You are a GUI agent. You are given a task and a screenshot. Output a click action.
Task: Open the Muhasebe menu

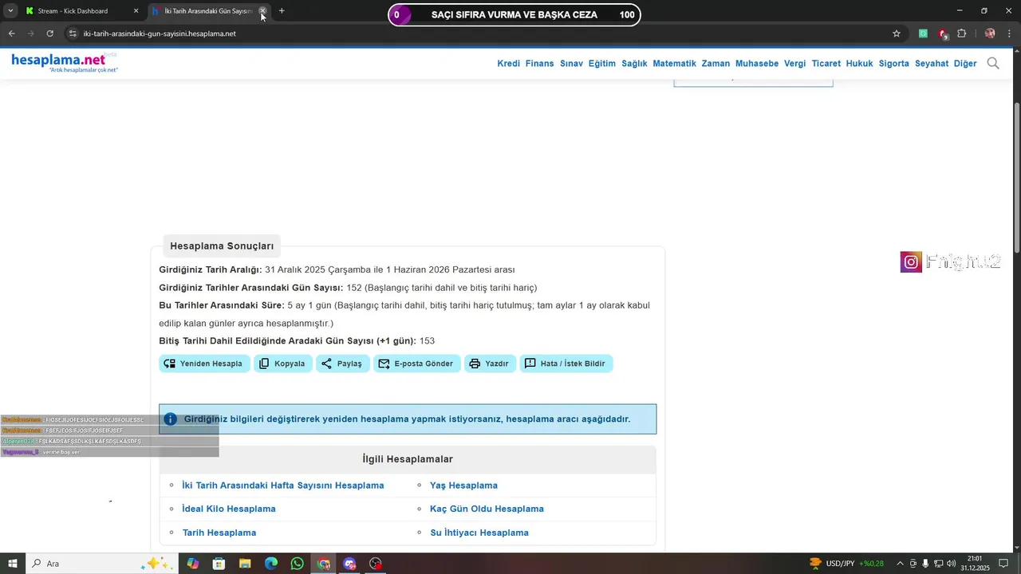pos(757,64)
